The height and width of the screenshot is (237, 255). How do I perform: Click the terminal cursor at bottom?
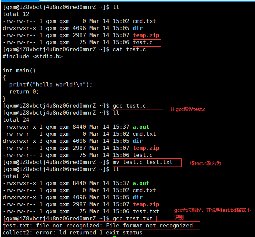click(x=114, y=237)
